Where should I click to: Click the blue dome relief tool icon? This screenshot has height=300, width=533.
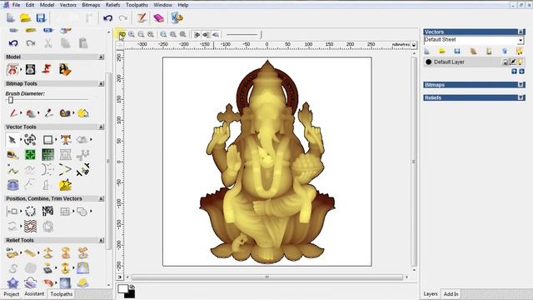(x=65, y=282)
